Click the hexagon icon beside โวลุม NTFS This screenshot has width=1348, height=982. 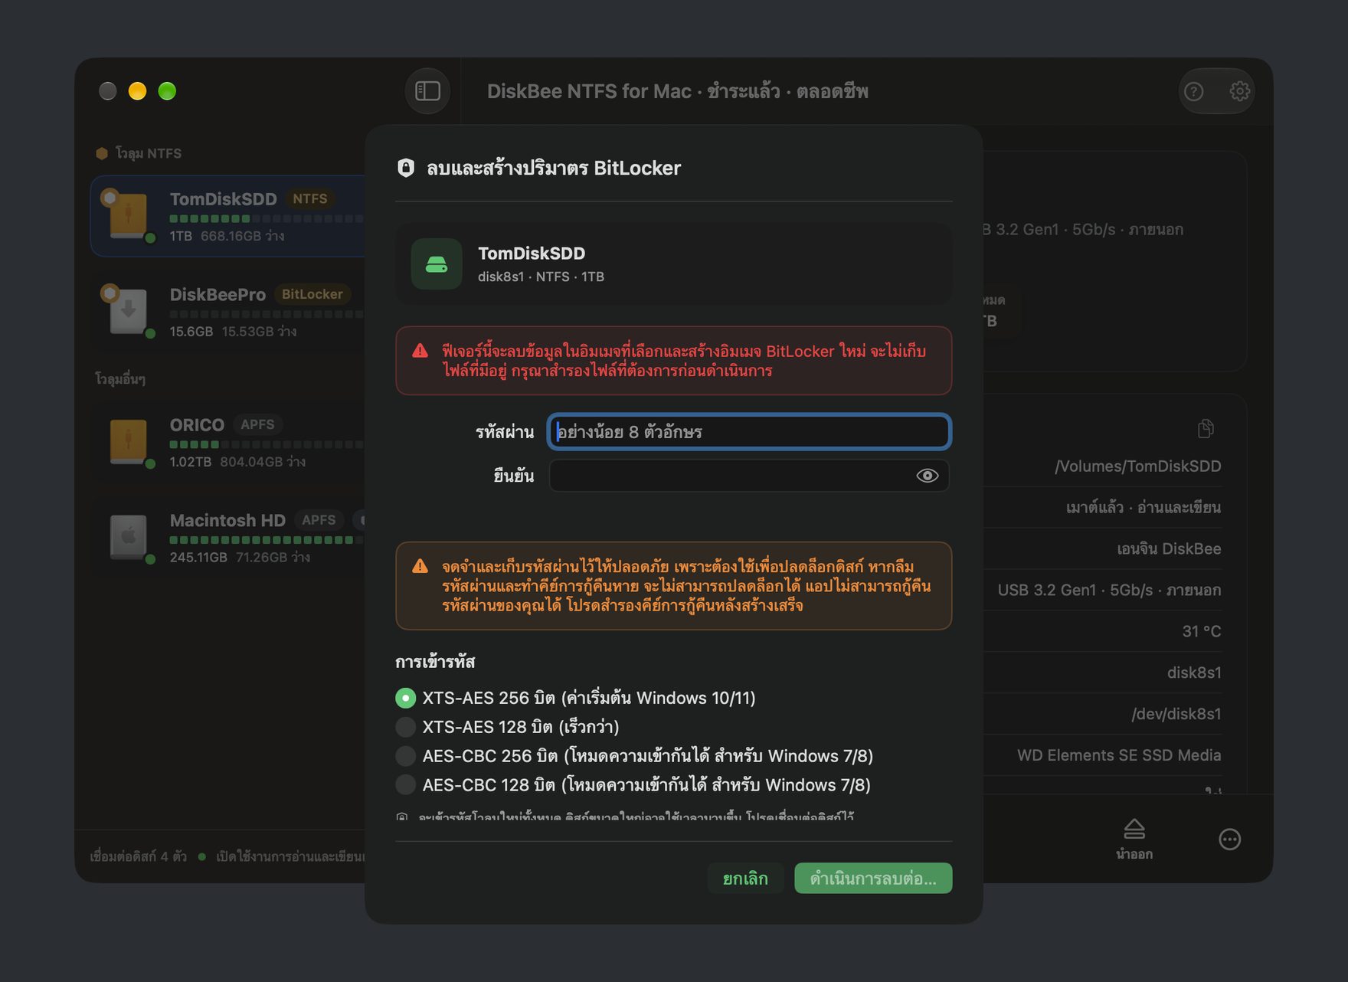pos(101,153)
